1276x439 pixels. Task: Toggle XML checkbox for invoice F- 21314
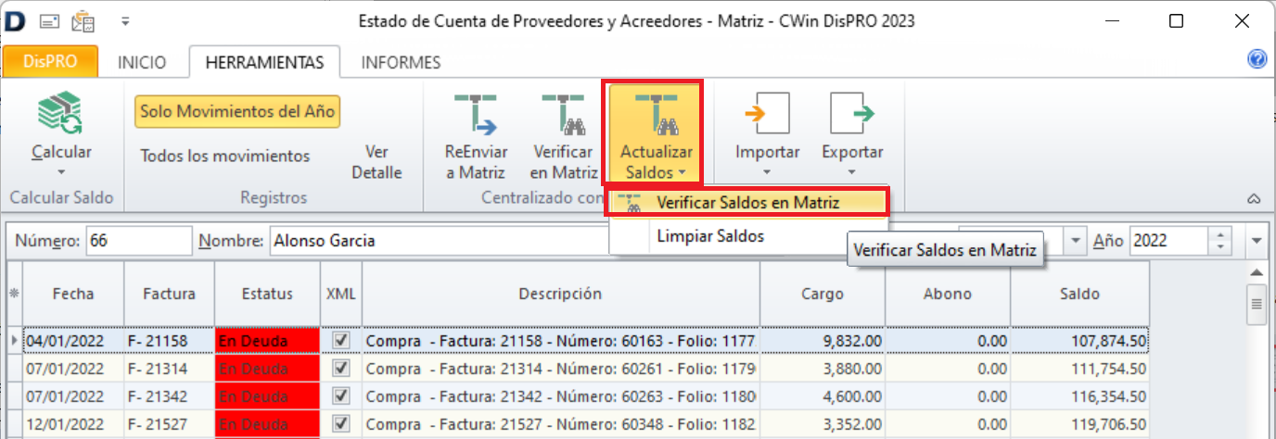tap(341, 369)
